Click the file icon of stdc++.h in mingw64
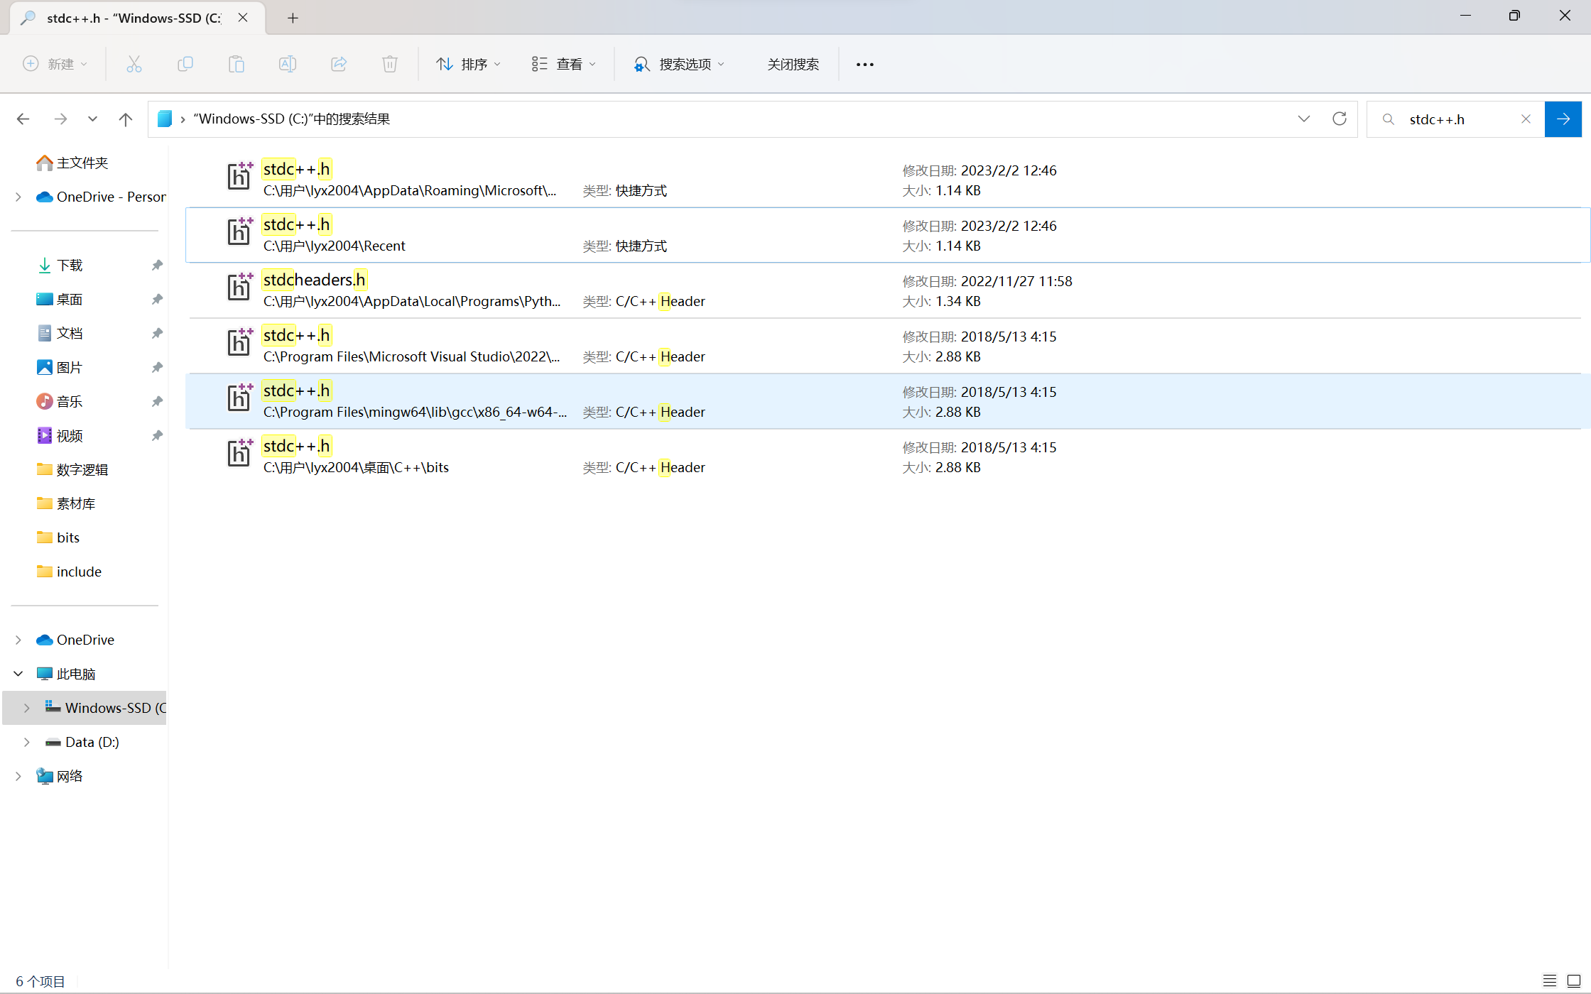Screen dimensions: 1591x994 coord(239,398)
